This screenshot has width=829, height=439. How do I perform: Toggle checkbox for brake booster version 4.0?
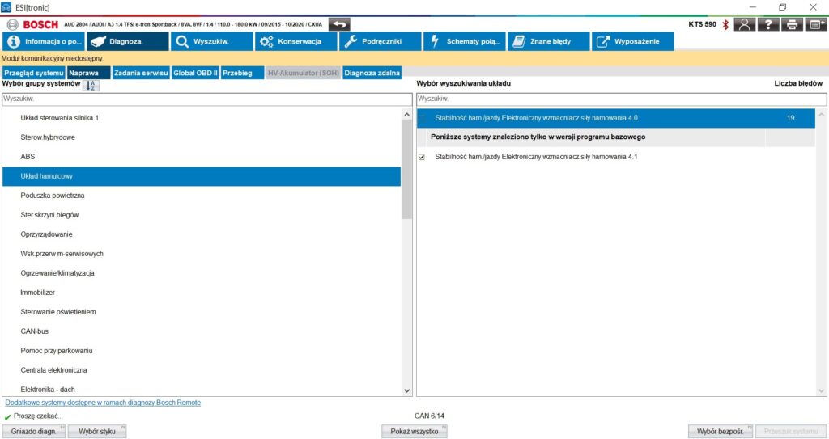(421, 118)
